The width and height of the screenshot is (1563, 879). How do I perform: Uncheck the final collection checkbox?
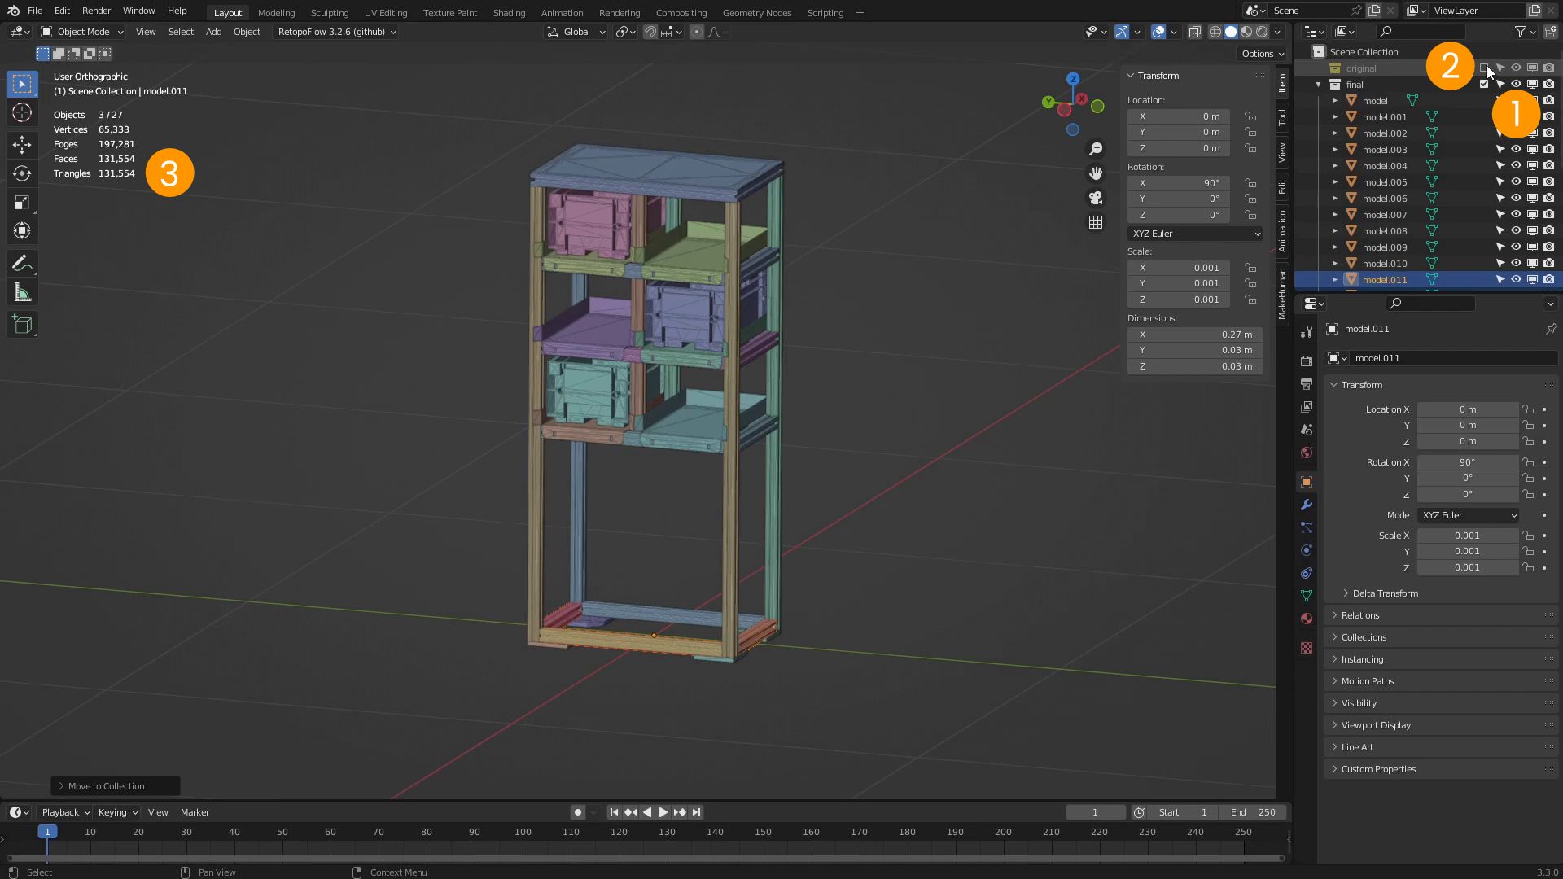(1483, 84)
